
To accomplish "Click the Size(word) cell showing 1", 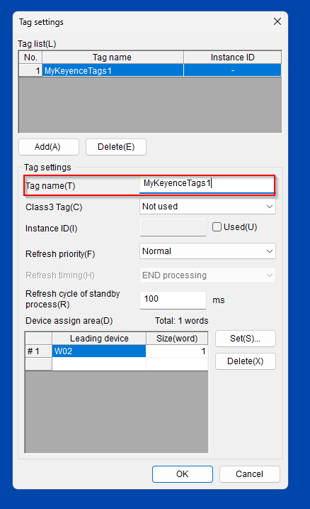I will pyautogui.click(x=177, y=351).
